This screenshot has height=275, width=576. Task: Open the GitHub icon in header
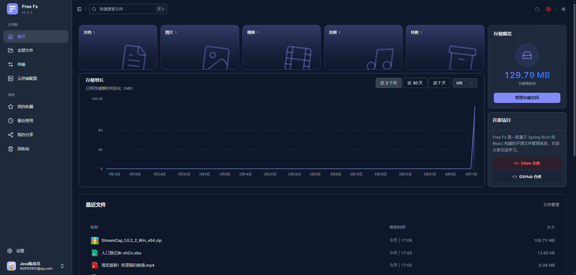click(x=537, y=9)
